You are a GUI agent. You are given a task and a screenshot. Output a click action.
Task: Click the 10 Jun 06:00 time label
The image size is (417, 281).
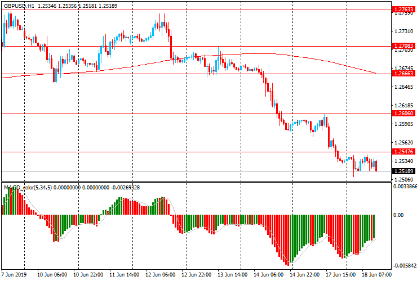[52, 274]
